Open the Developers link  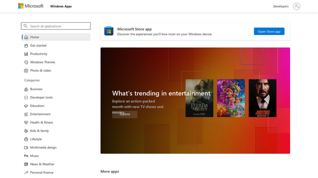click(x=281, y=6)
